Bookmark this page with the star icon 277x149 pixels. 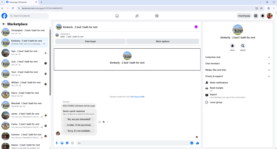click(261, 8)
